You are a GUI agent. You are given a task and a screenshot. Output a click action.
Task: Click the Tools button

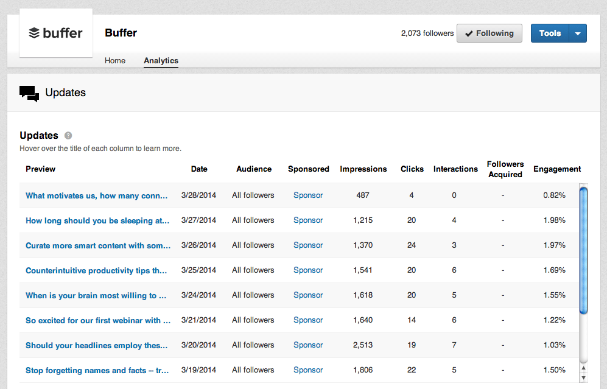tap(550, 33)
